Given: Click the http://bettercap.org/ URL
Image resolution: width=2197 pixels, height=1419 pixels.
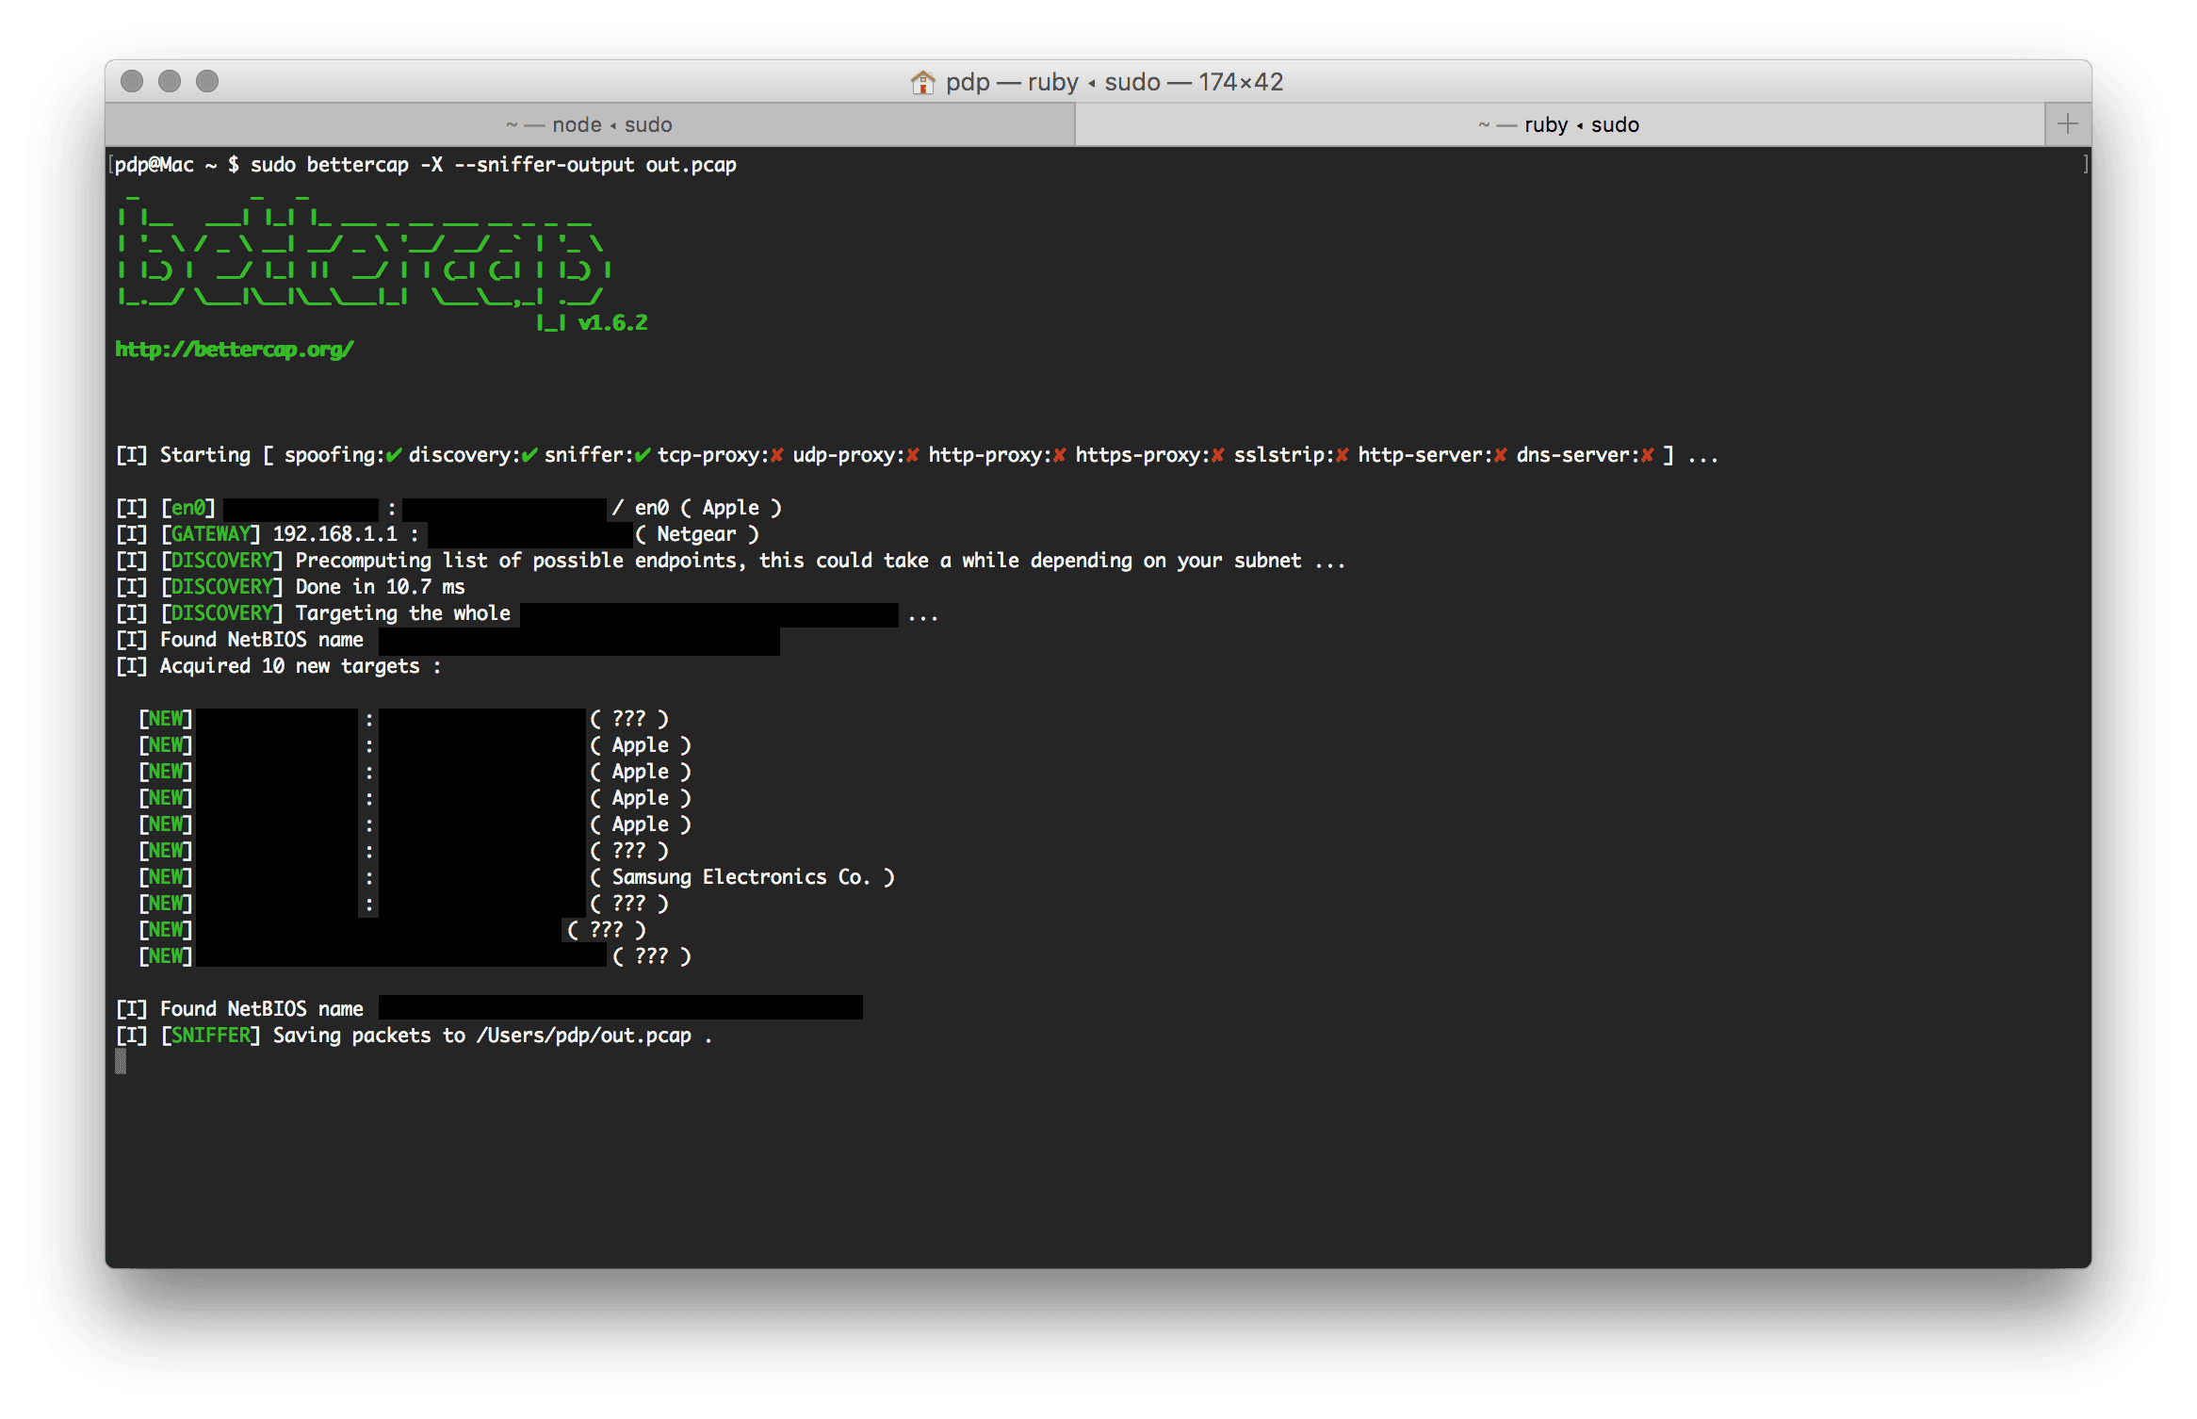Looking at the screenshot, I should [235, 350].
